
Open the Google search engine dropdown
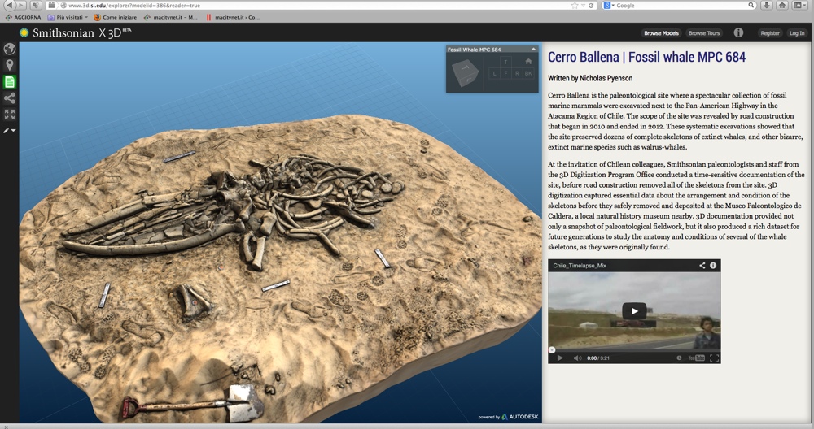[x=608, y=5]
